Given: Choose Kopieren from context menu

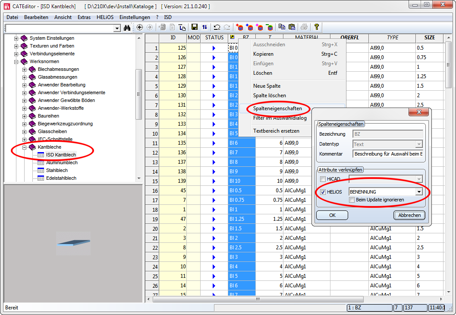Looking at the screenshot, I should [292, 54].
